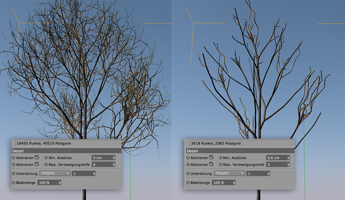Image resolution: width=345 pixels, height=200 pixels.
Task: Click stepper arrows of Unterteilung value in left panel
Action: coord(94,174)
